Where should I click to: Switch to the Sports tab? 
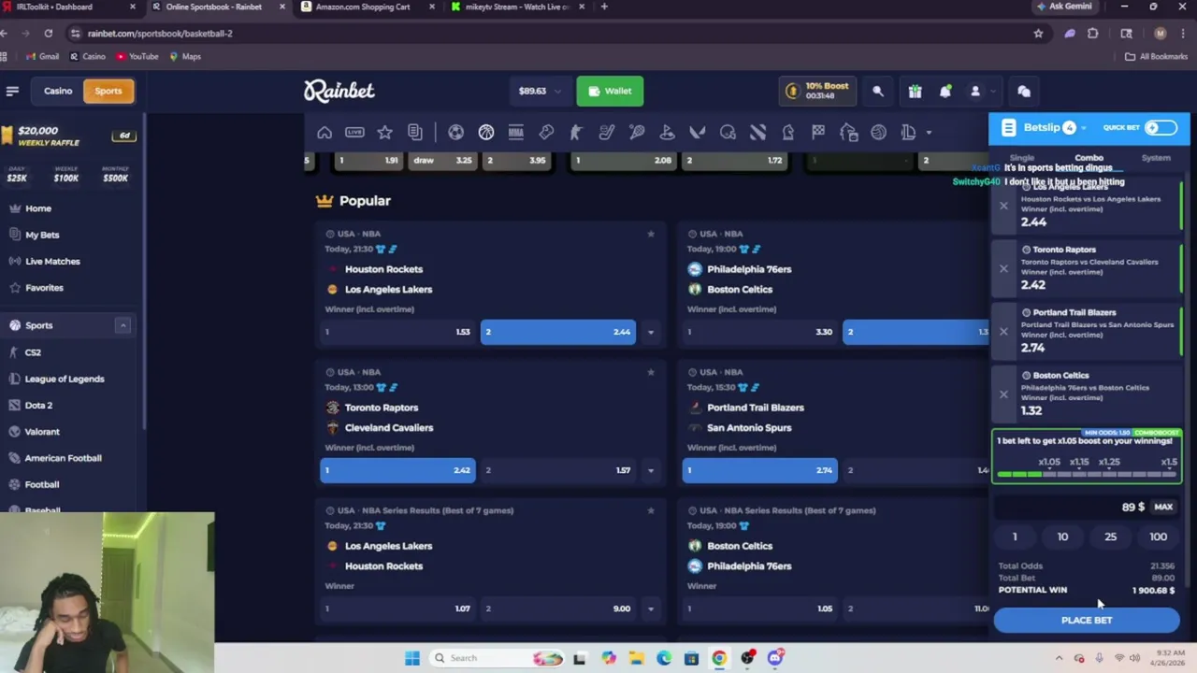pos(108,91)
